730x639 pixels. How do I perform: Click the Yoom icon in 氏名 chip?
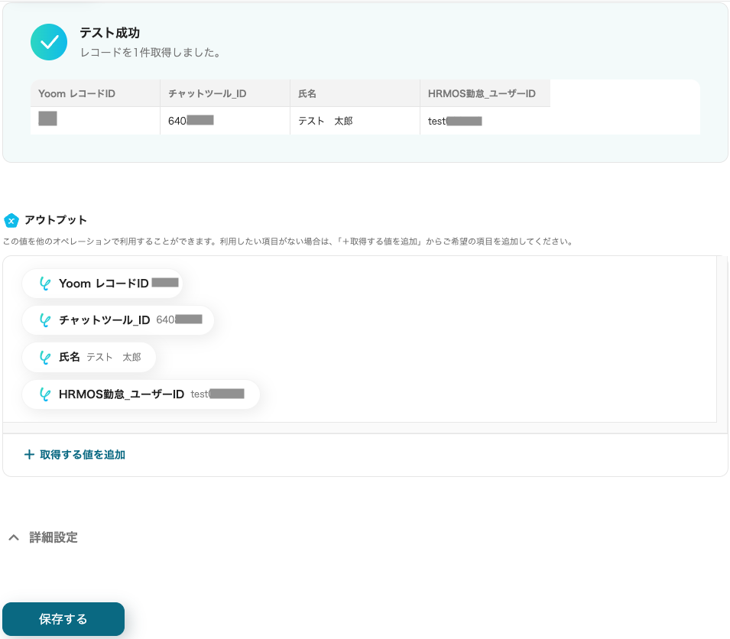click(x=44, y=357)
